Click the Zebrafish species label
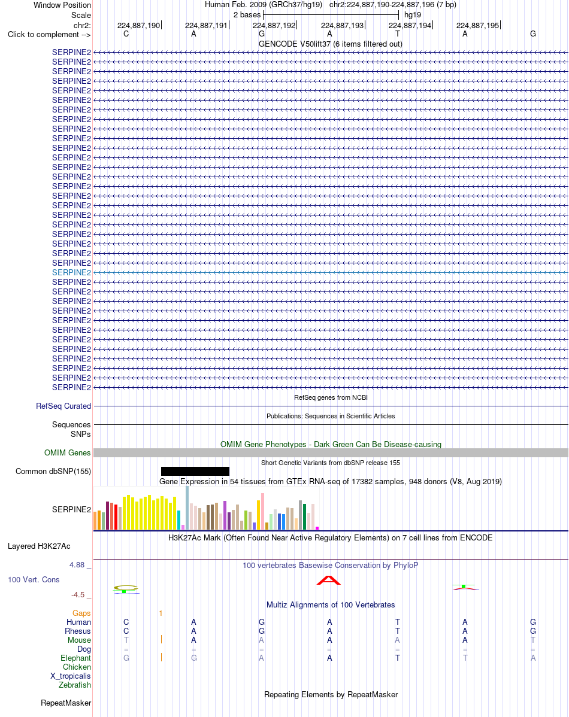 coord(75,685)
